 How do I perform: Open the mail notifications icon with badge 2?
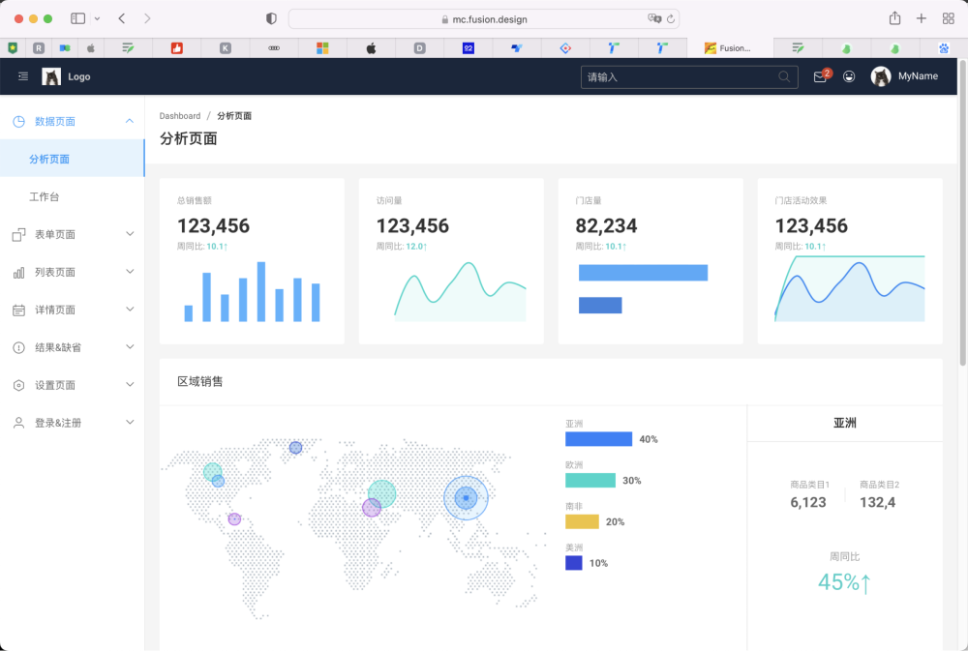(819, 76)
